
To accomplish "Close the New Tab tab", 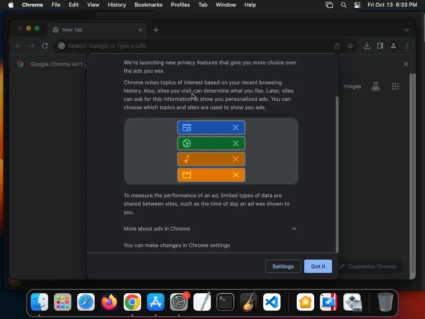I will tap(140, 30).
